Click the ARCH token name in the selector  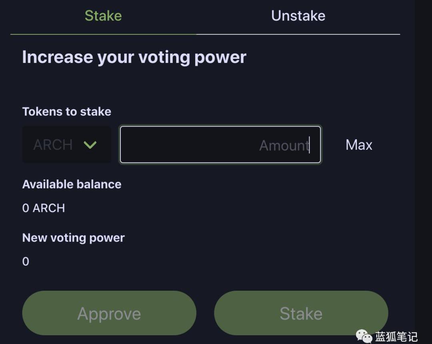pyautogui.click(x=53, y=145)
